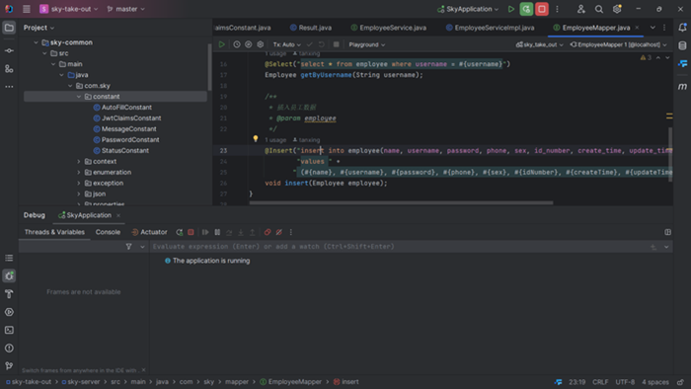Toggle Debug layout settings icon
Image resolution: width=691 pixels, height=389 pixels.
point(667,232)
